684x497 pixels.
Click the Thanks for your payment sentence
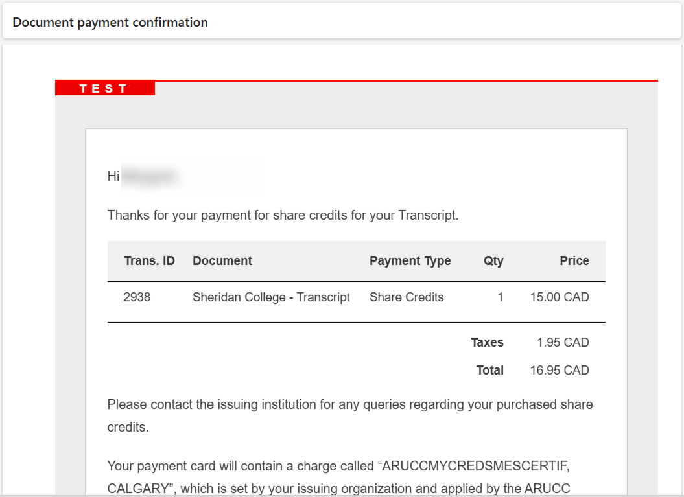pyautogui.click(x=283, y=215)
